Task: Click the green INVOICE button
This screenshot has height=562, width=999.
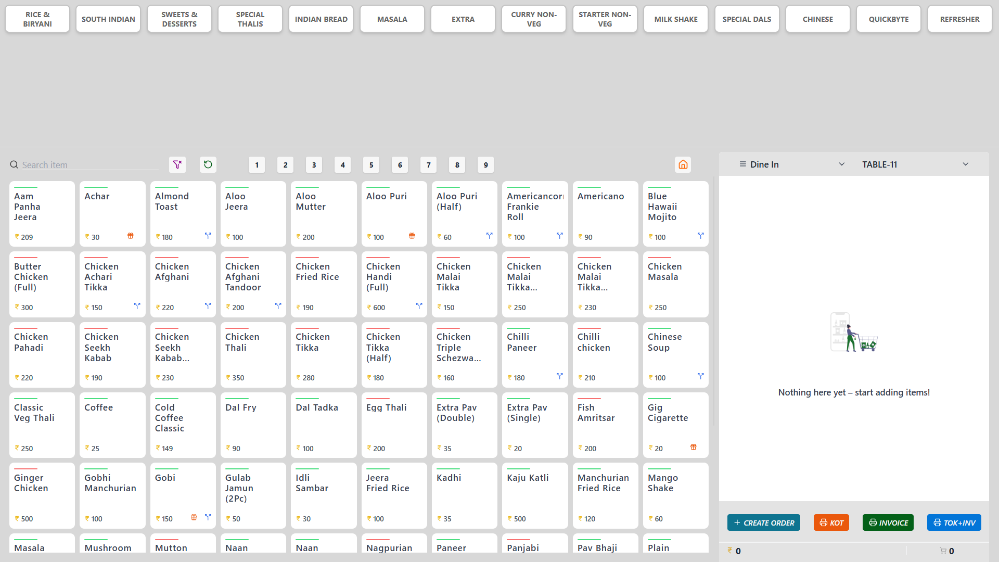Action: click(x=888, y=522)
